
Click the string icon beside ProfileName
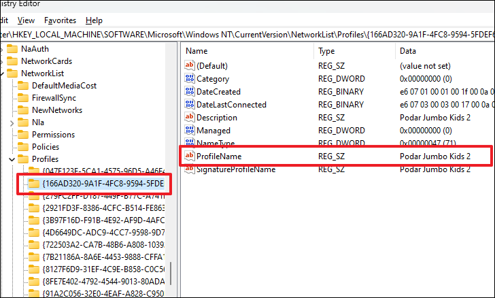click(x=190, y=156)
